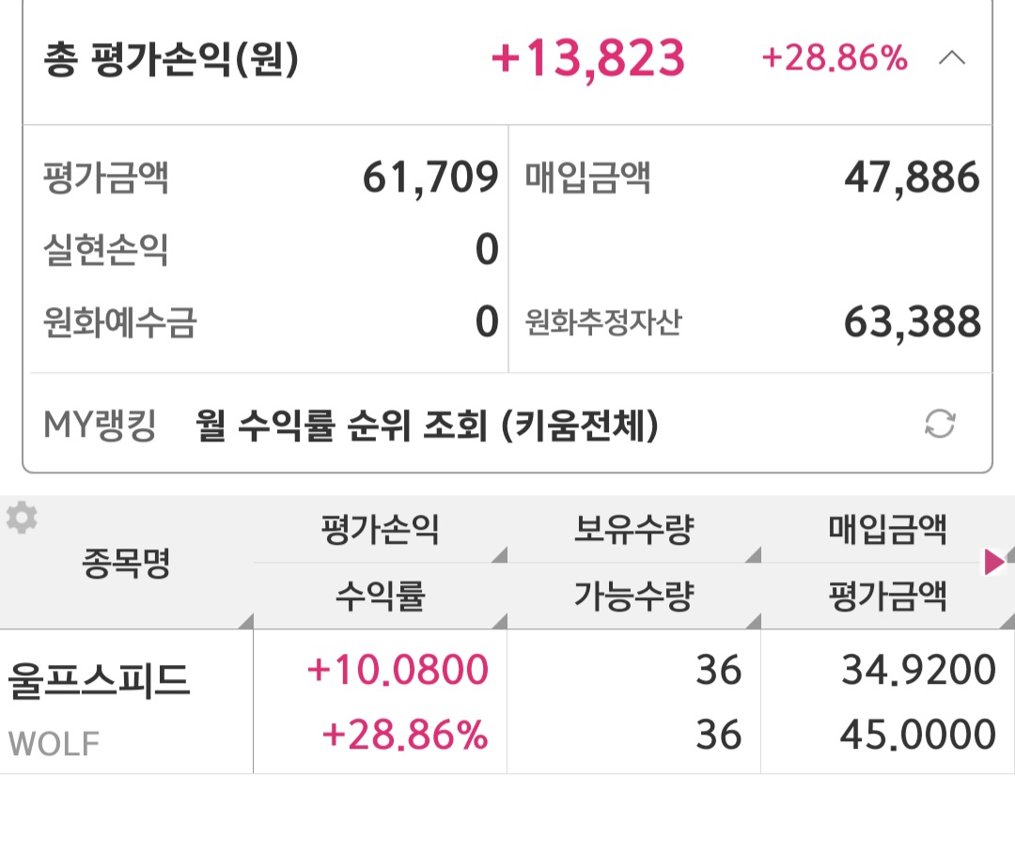This screenshot has height=868, width=1015.
Task: Tap the +28.86% total return rate at top
Action: coord(835,59)
